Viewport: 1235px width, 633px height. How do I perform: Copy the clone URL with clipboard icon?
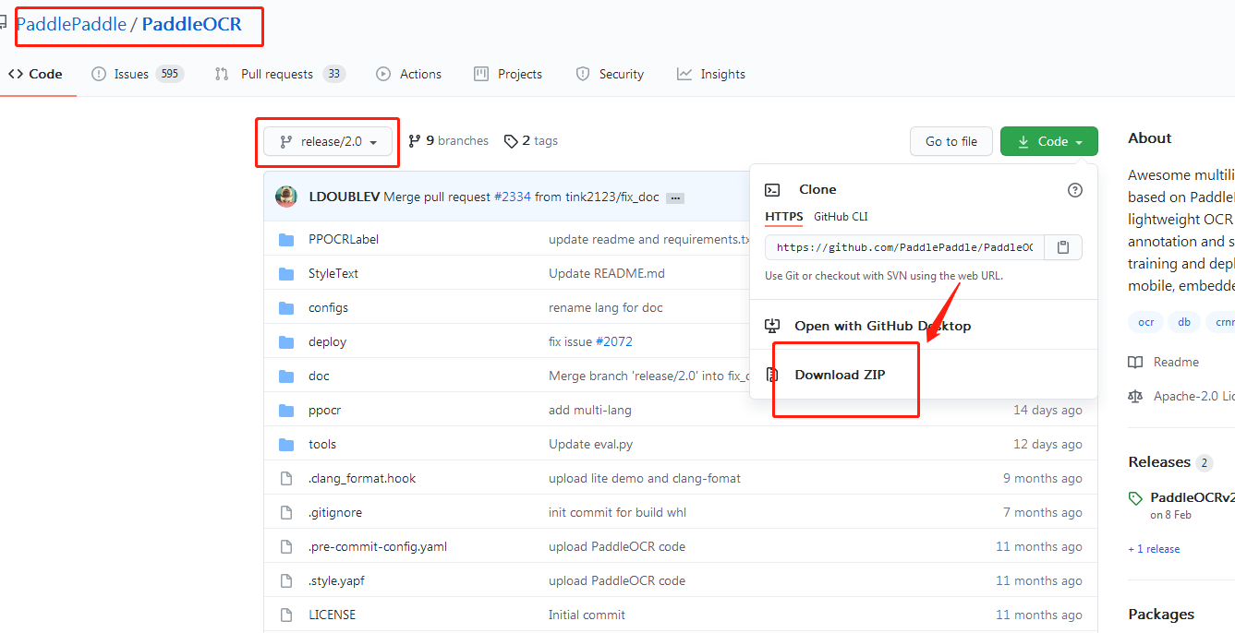pos(1063,247)
